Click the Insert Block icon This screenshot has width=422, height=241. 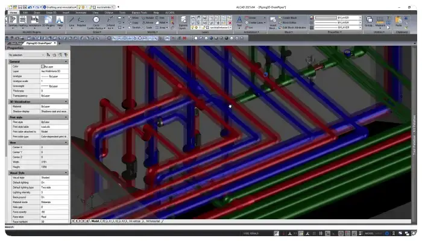272,23
